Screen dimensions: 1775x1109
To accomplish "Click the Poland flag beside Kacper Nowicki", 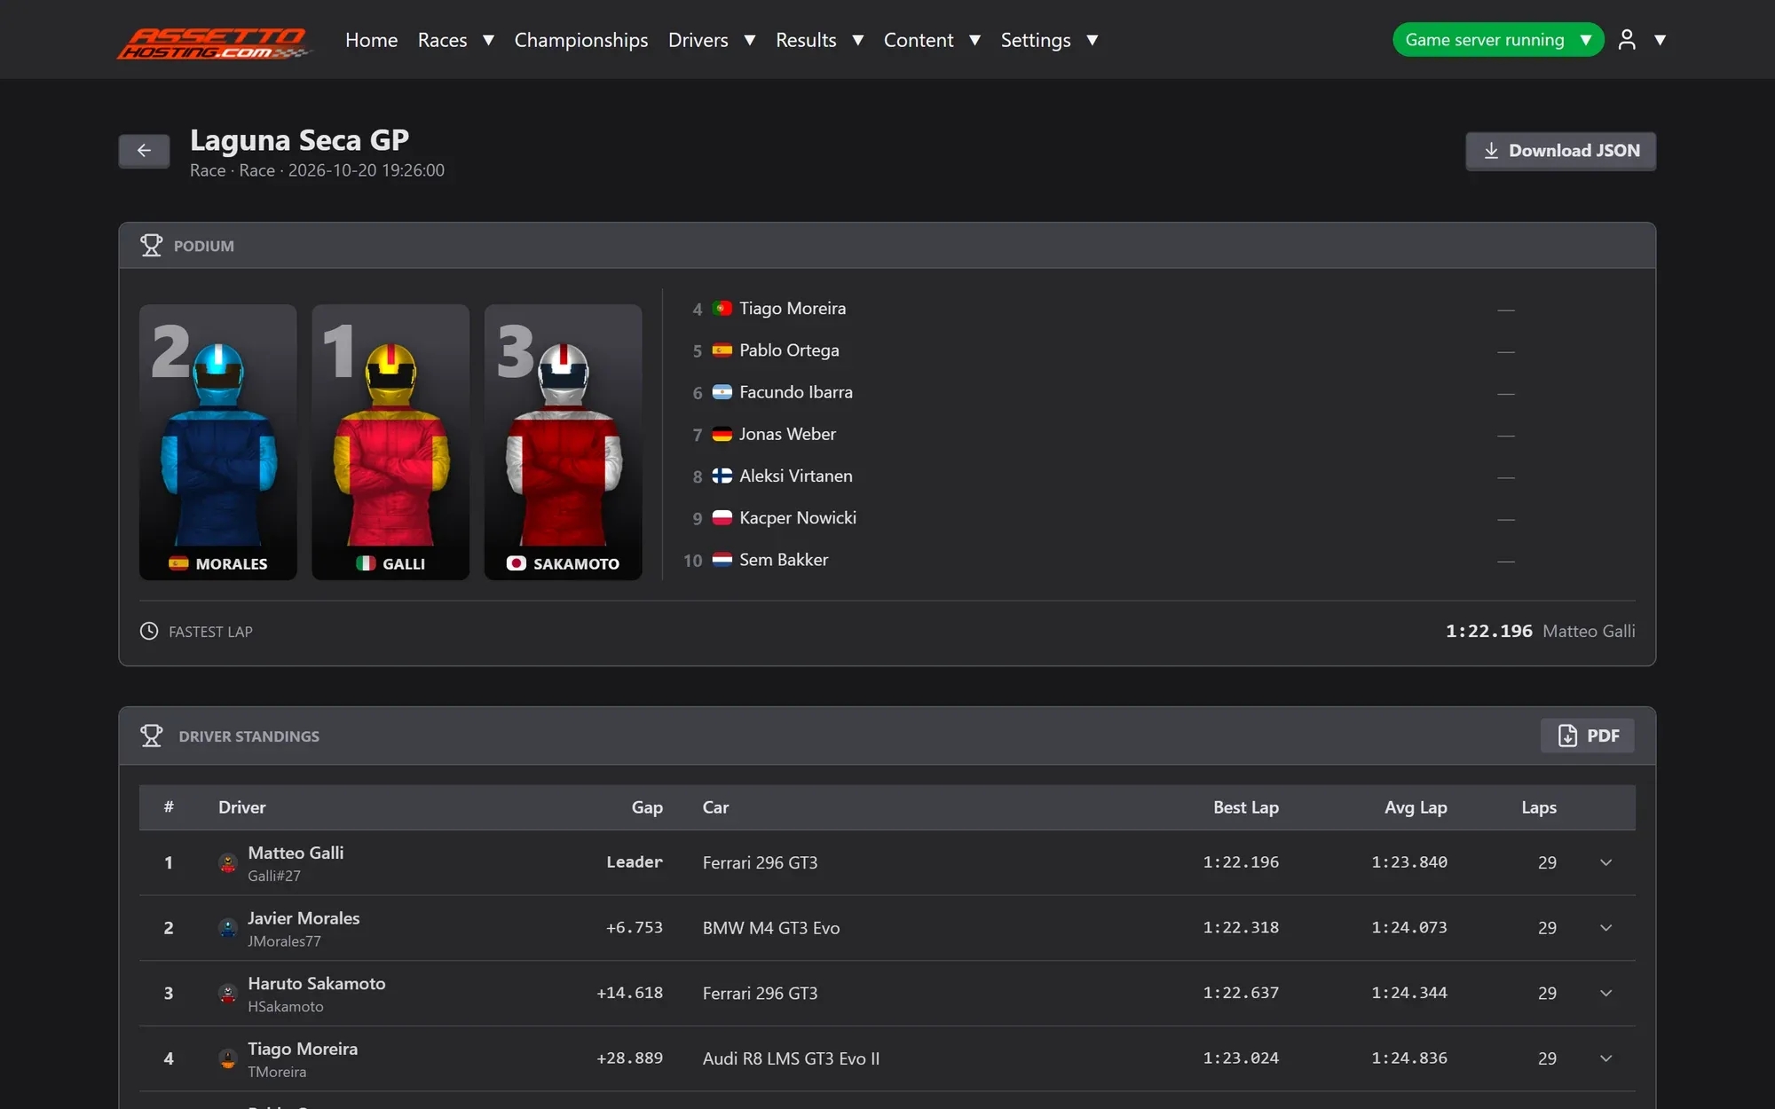I will pos(722,518).
